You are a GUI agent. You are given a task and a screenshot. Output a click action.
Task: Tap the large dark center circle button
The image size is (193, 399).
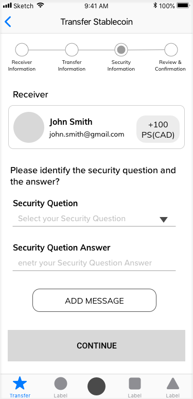(x=97, y=386)
